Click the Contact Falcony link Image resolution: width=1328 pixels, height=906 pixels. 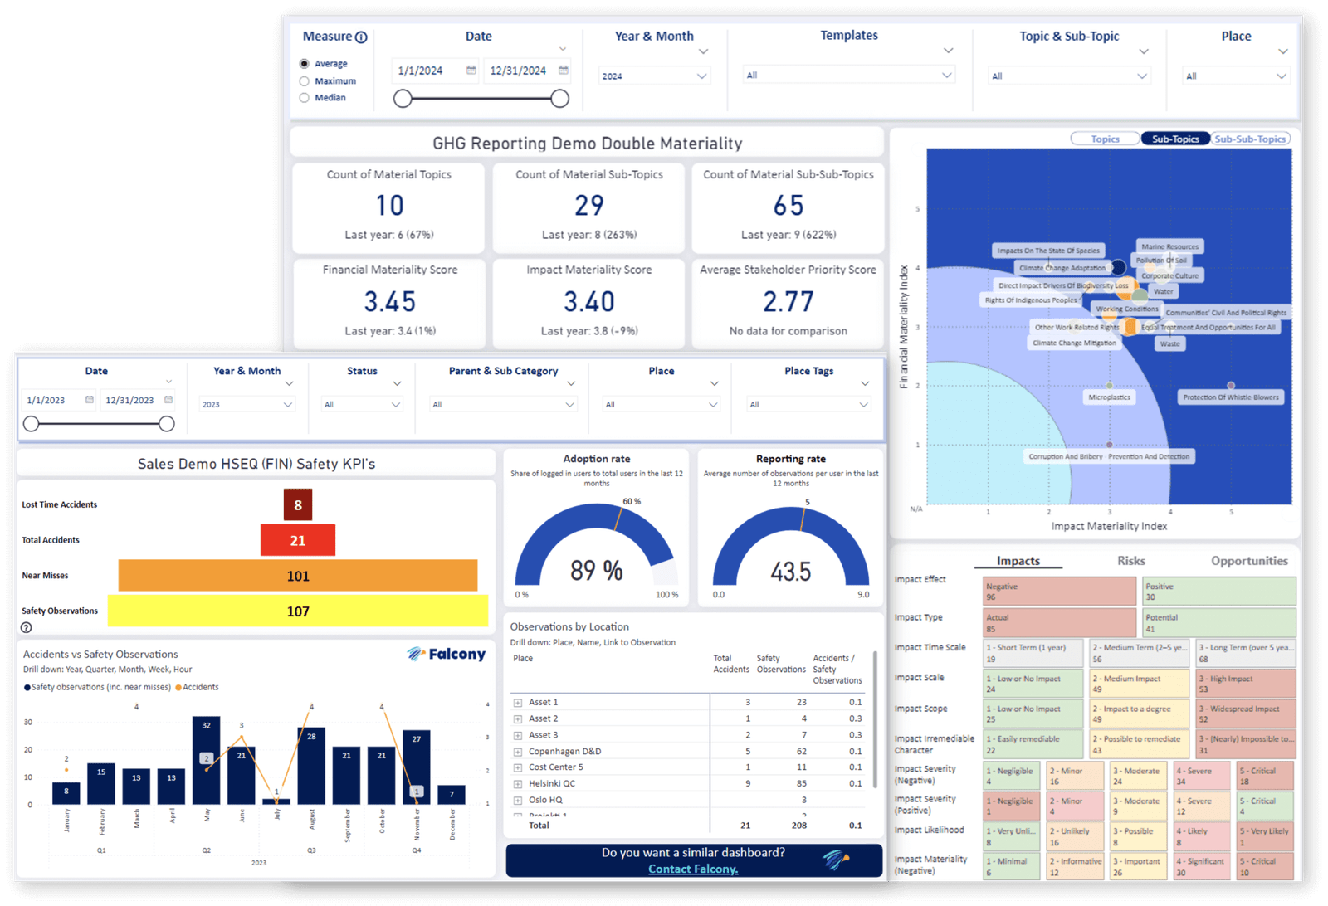click(x=693, y=869)
